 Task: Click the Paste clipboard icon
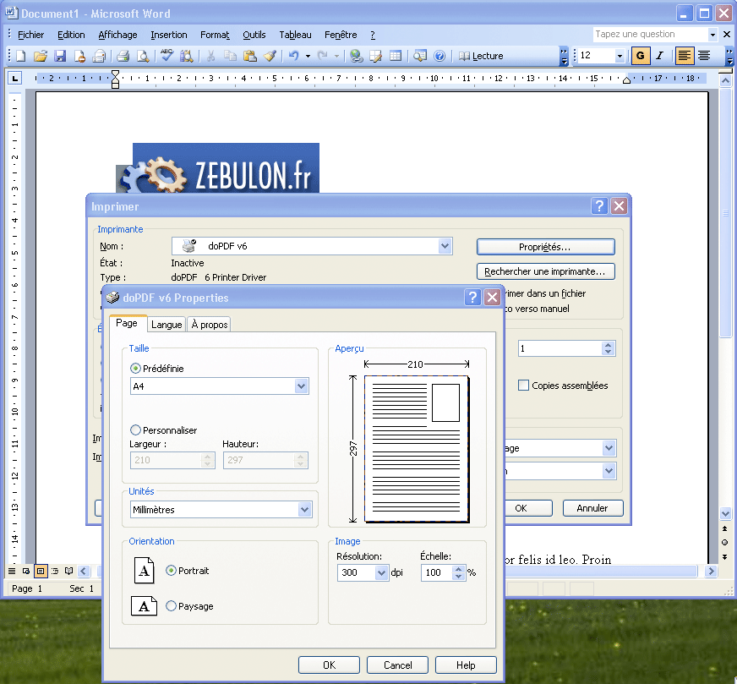pyautogui.click(x=249, y=56)
